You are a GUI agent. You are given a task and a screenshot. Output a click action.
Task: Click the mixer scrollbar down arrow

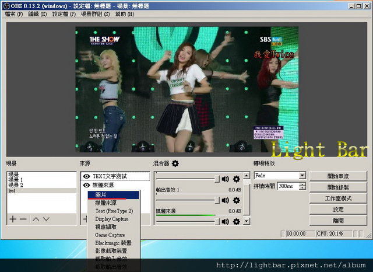tap(247, 221)
